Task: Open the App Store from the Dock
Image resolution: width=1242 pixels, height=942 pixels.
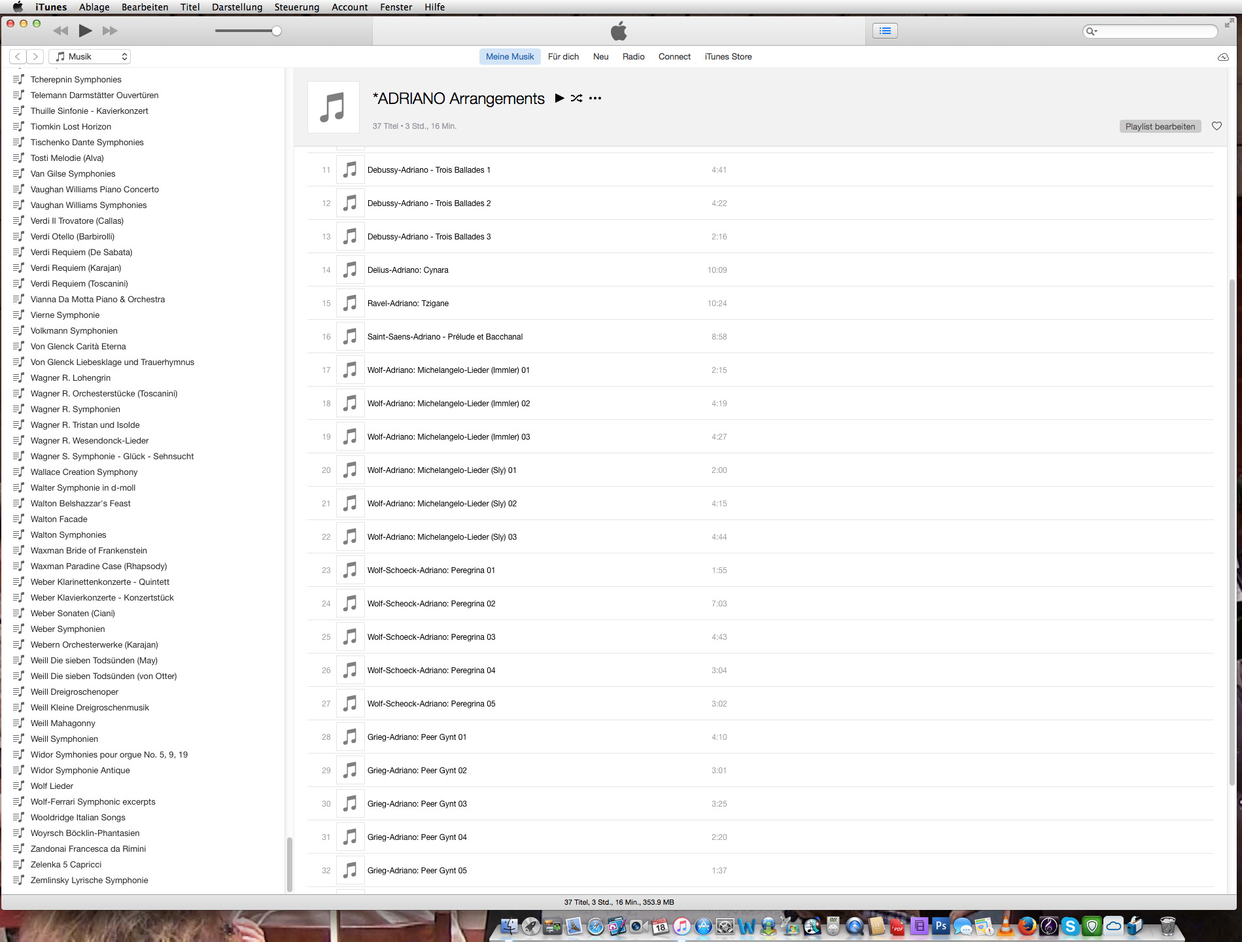Action: 703,926
